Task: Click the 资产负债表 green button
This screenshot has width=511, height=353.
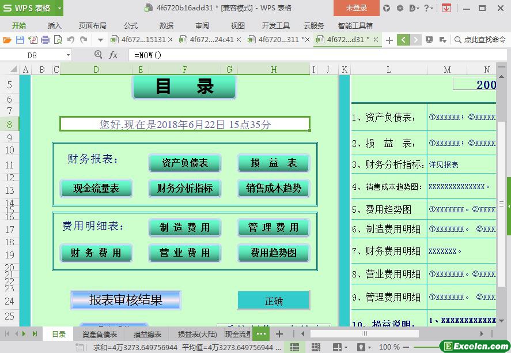Action: tap(184, 163)
